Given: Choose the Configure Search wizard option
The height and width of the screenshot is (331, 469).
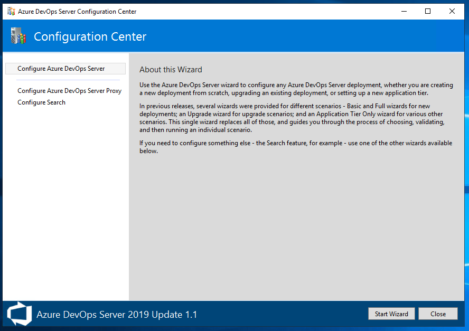Looking at the screenshot, I should point(41,102).
